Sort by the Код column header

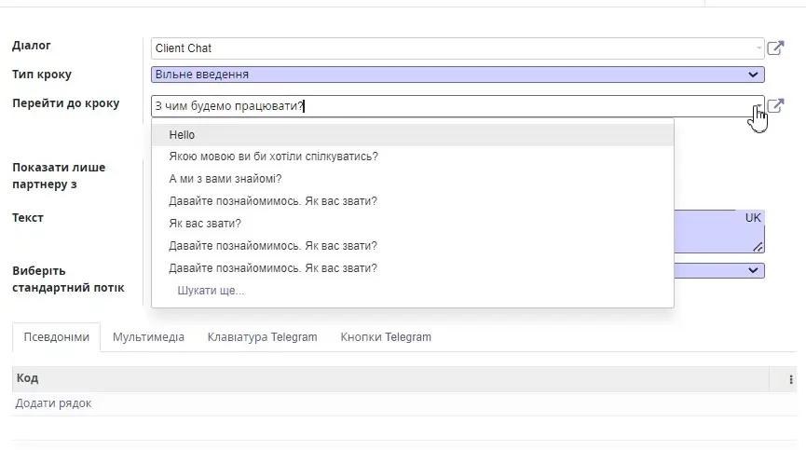pyautogui.click(x=28, y=378)
